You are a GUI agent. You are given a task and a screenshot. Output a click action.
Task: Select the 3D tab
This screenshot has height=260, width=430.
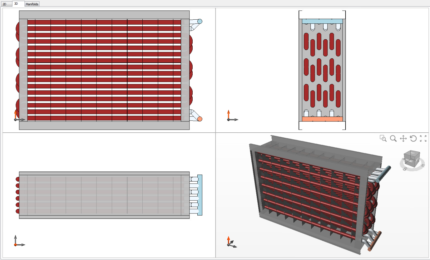16,4
